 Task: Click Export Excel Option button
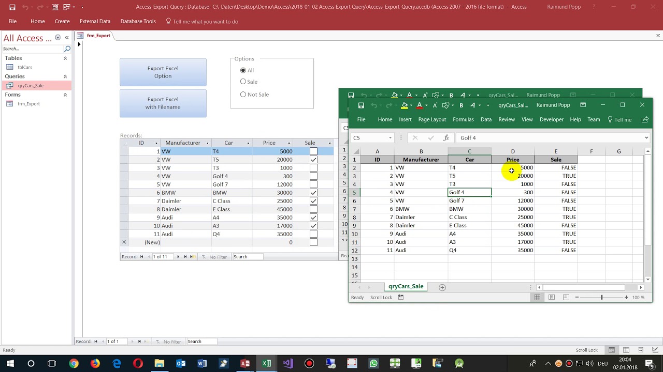163,72
